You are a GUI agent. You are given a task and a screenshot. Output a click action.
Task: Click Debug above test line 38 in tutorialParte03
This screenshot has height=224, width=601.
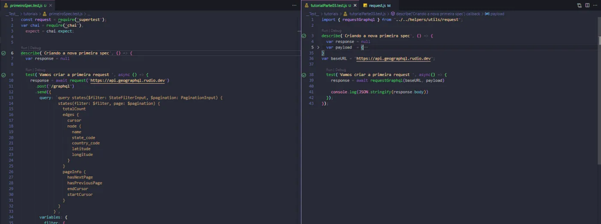coord(340,70)
